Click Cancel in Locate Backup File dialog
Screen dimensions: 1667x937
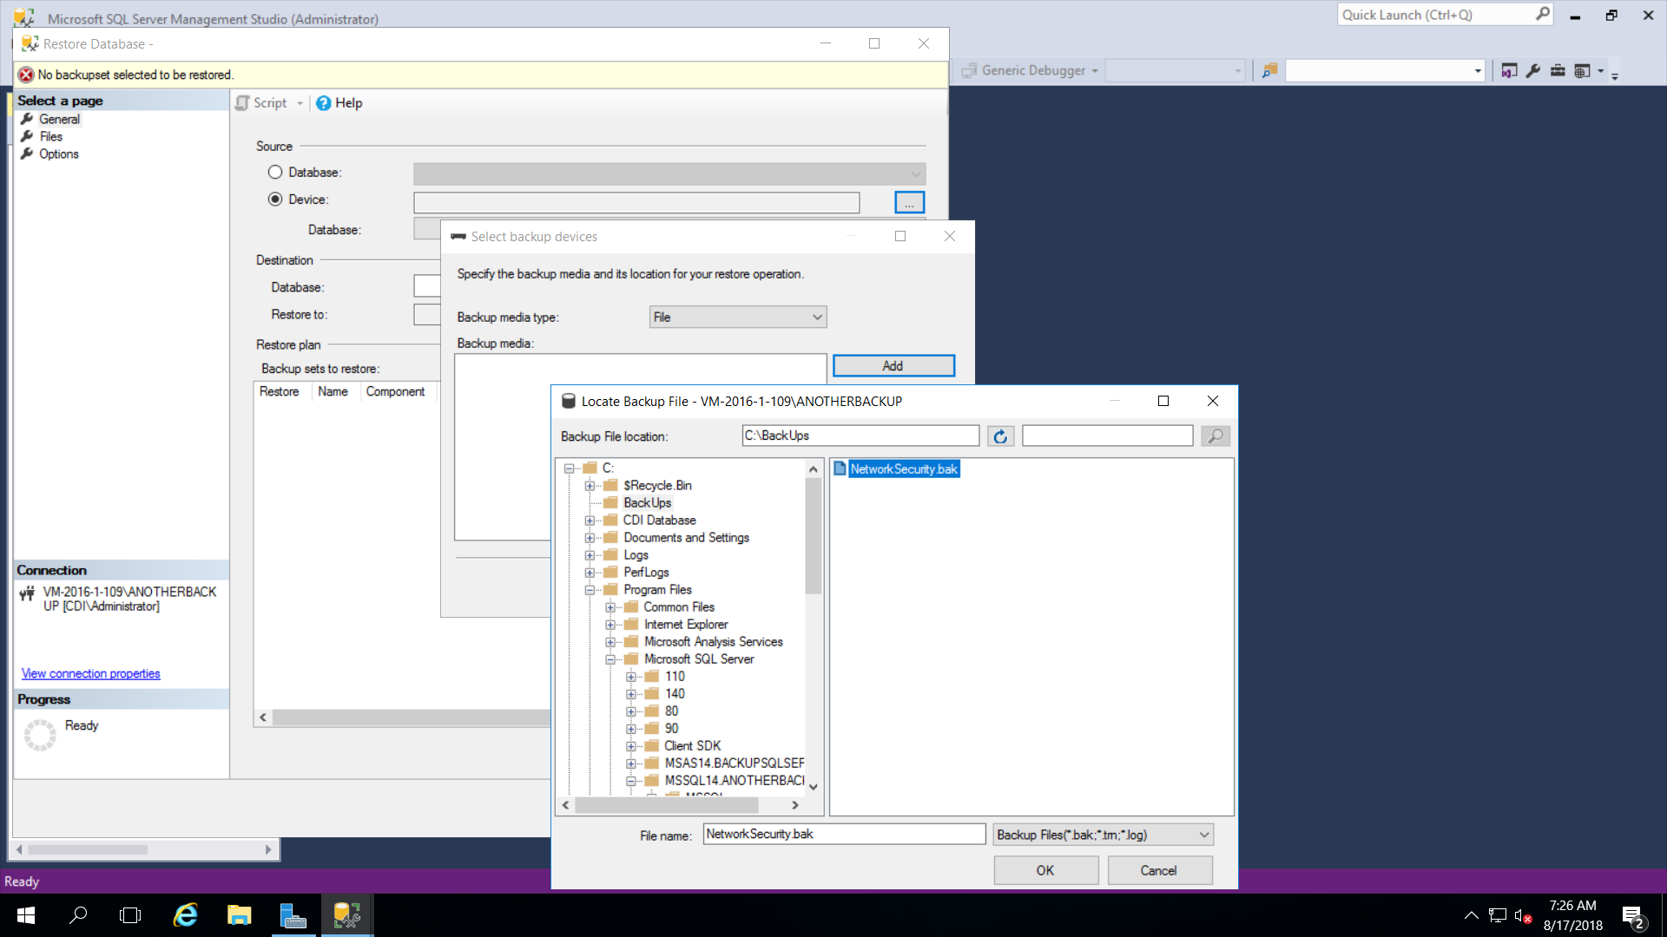[1159, 870]
